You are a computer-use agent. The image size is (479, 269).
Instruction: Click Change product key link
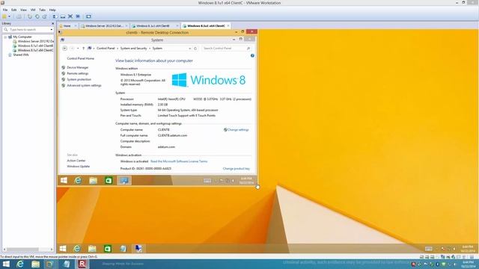(237, 169)
